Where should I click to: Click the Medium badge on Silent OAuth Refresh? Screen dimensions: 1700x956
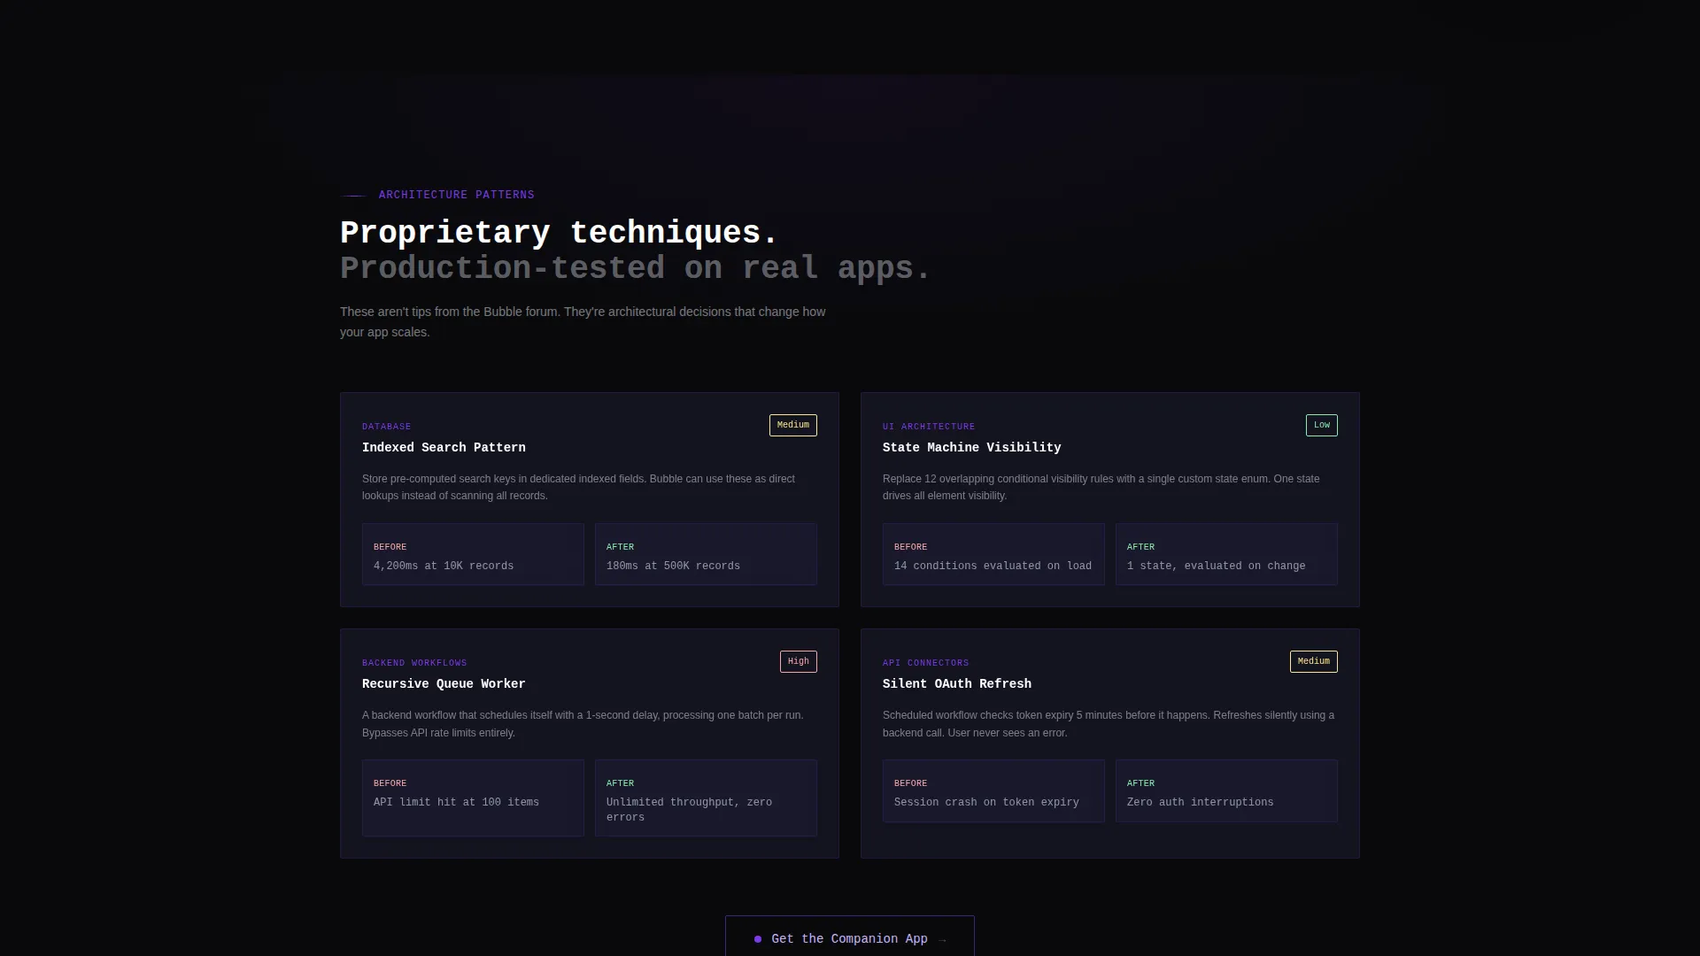point(1313,661)
